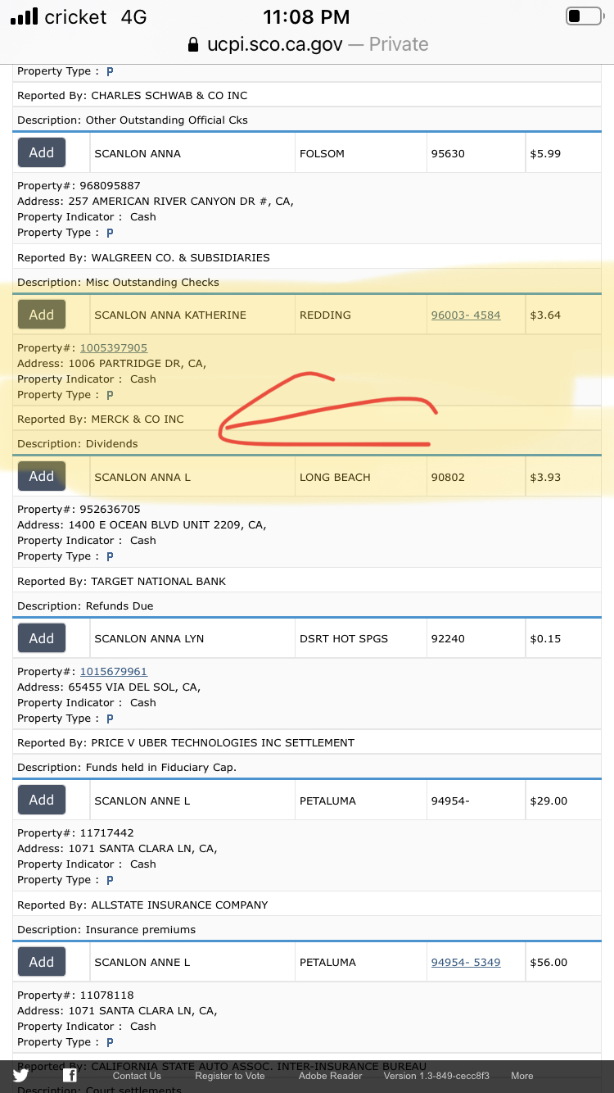This screenshot has width=614, height=1093.
Task: Add the SCANLON ANNA L Long Beach property
Action: click(42, 476)
